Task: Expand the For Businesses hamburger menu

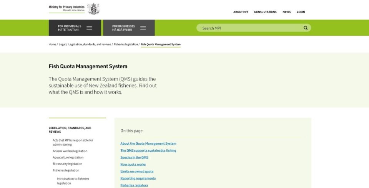Action: pos(143,28)
